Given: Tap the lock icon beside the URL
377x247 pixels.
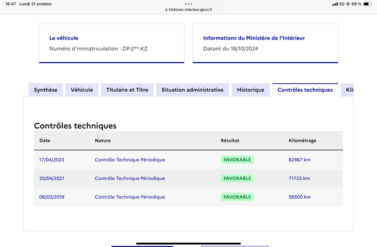Looking at the screenshot, I should click(166, 9).
